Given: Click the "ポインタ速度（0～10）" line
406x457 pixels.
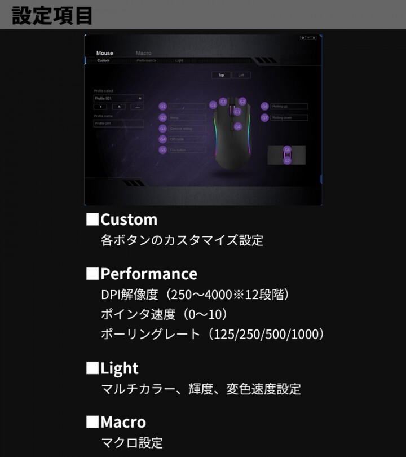Looking at the screenshot, I should pyautogui.click(x=165, y=314).
